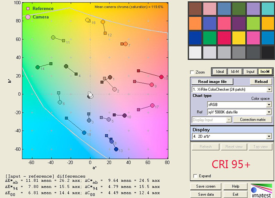Viewport: 275px width, 198px height.
Task: Click the red swatch in third row
Action: pos(224,38)
